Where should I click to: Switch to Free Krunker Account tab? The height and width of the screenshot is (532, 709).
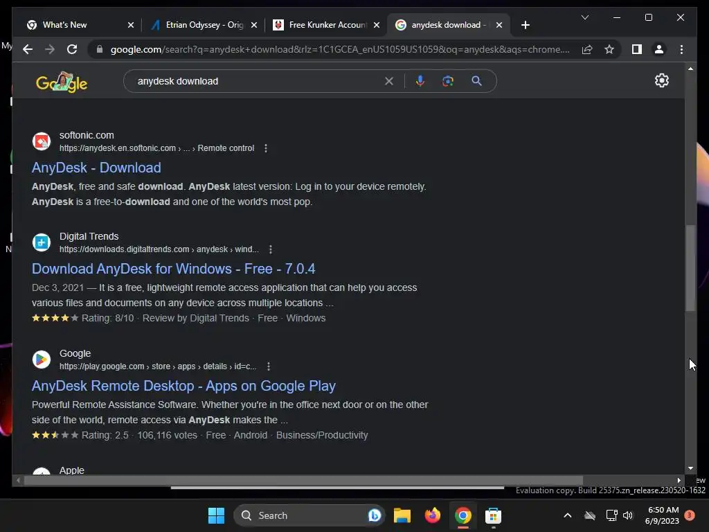327,25
